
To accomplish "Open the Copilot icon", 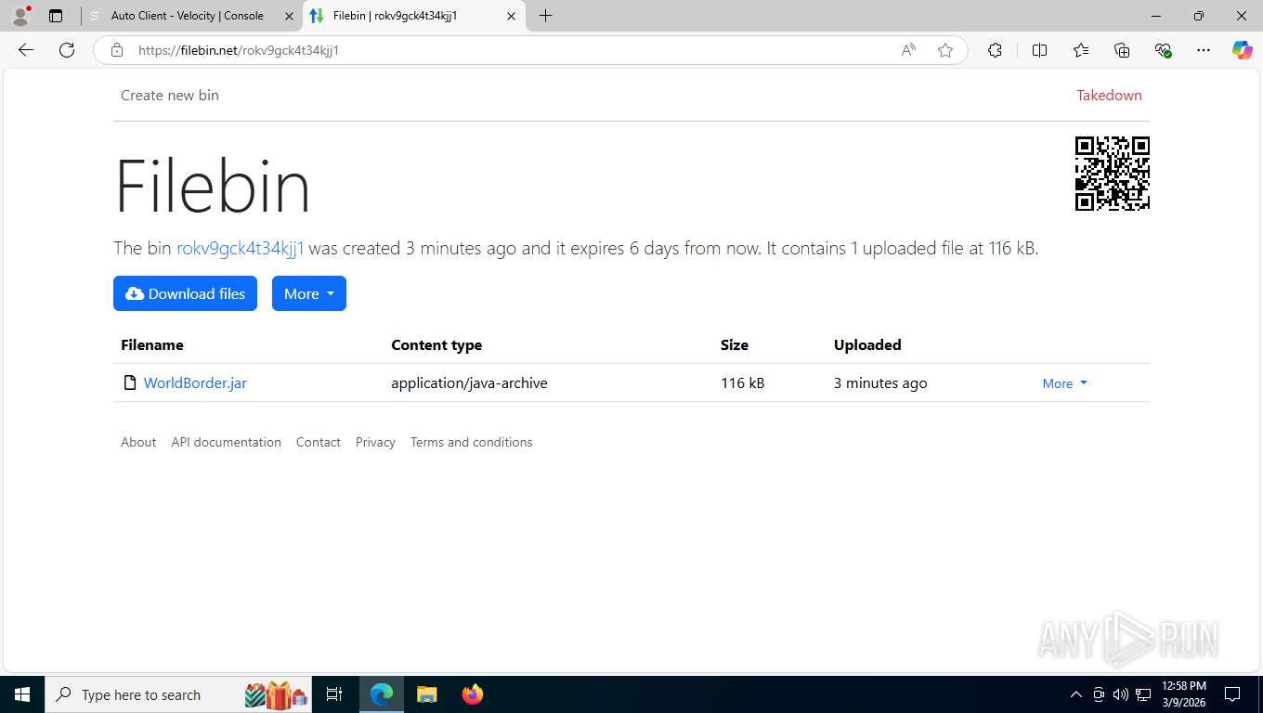I will (1242, 50).
